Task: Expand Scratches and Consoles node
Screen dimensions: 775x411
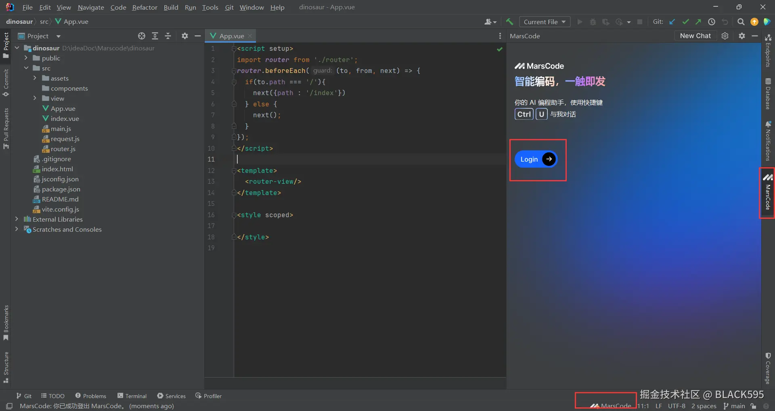Action: [17, 229]
